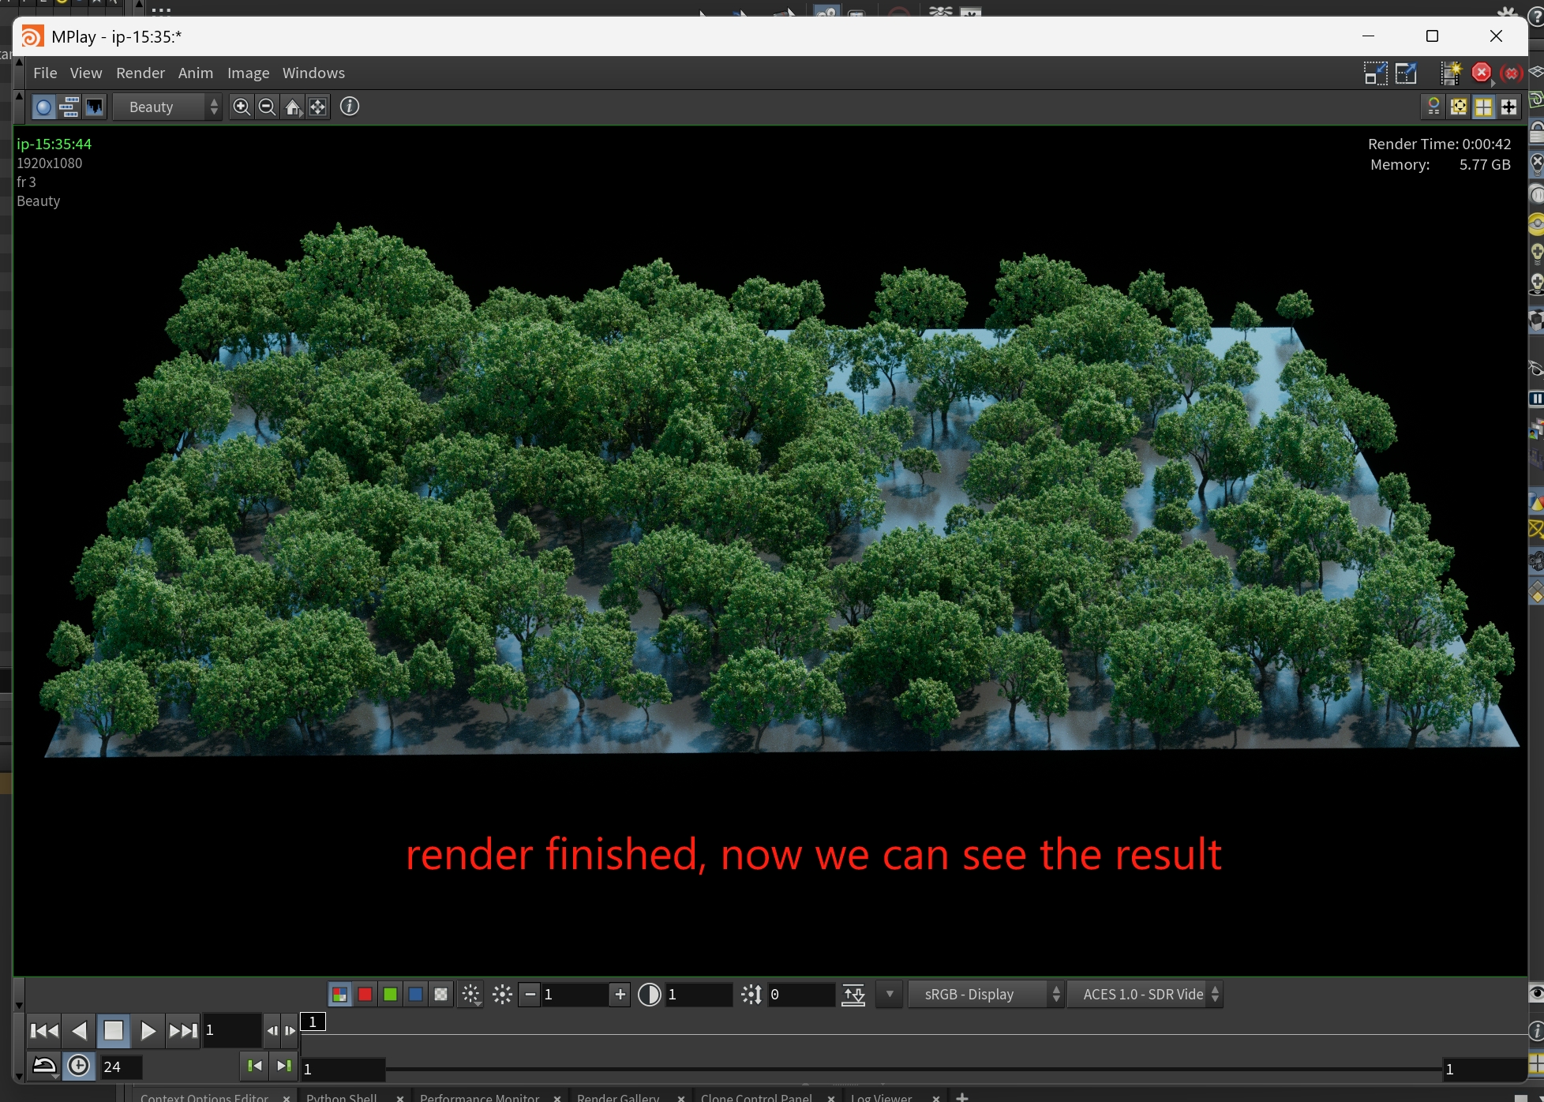Image resolution: width=1544 pixels, height=1102 pixels.
Task: Select the blue channel swatch
Action: point(415,995)
